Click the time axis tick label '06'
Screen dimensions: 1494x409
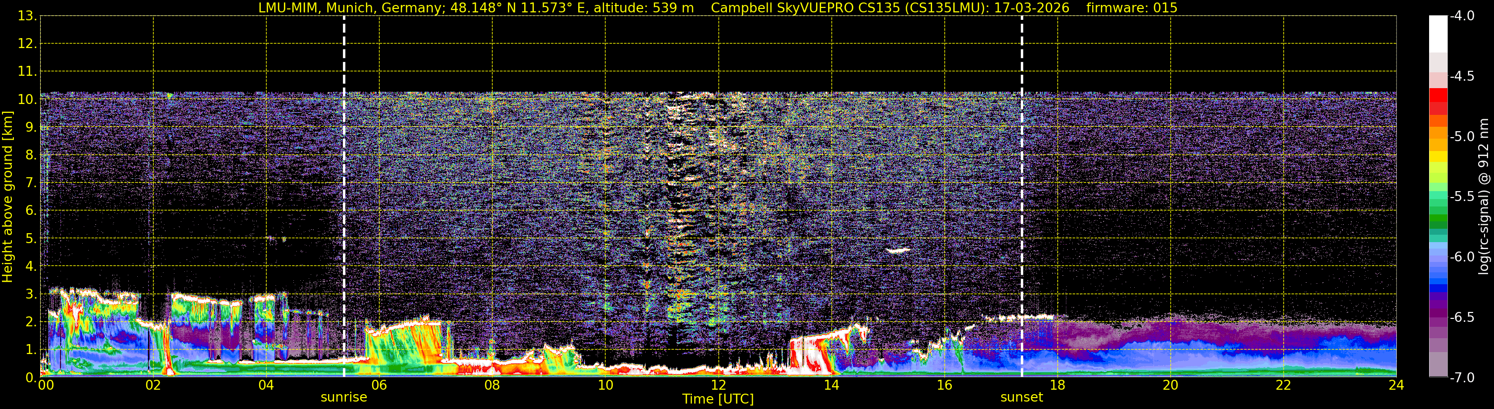click(379, 385)
